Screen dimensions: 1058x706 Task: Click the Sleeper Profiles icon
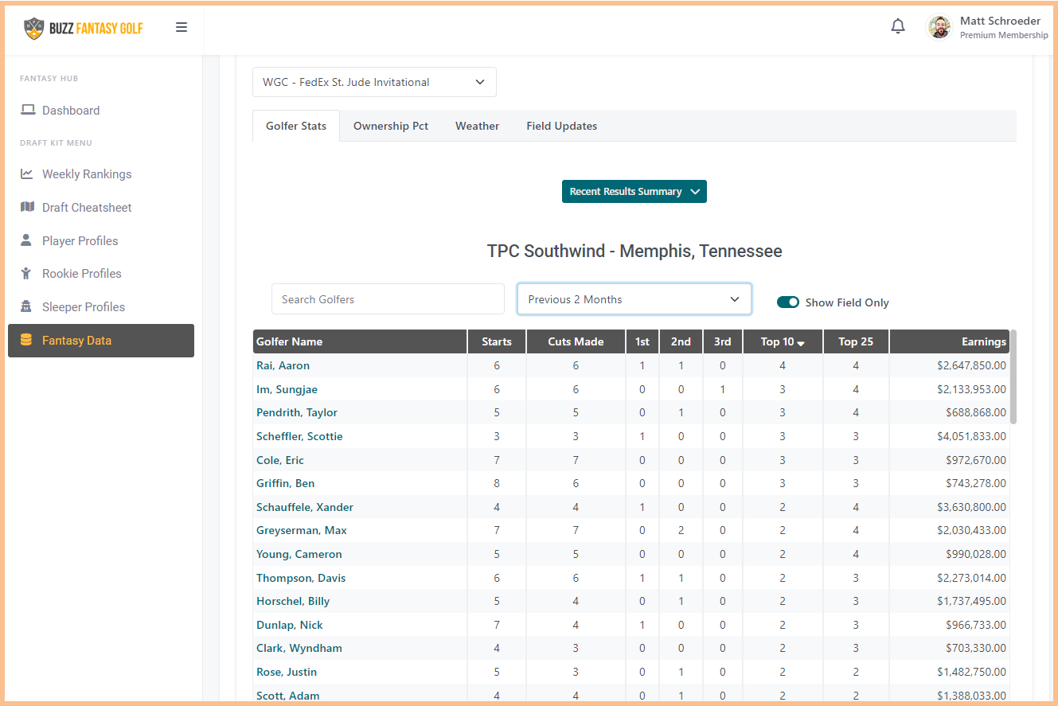(26, 306)
